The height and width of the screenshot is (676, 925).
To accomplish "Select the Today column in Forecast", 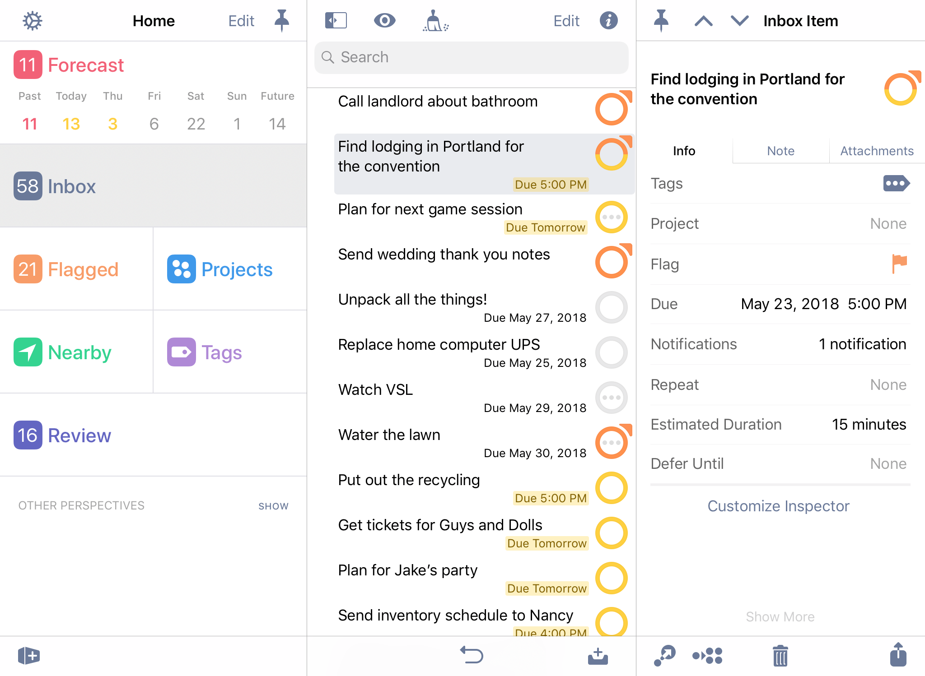I will point(71,111).
